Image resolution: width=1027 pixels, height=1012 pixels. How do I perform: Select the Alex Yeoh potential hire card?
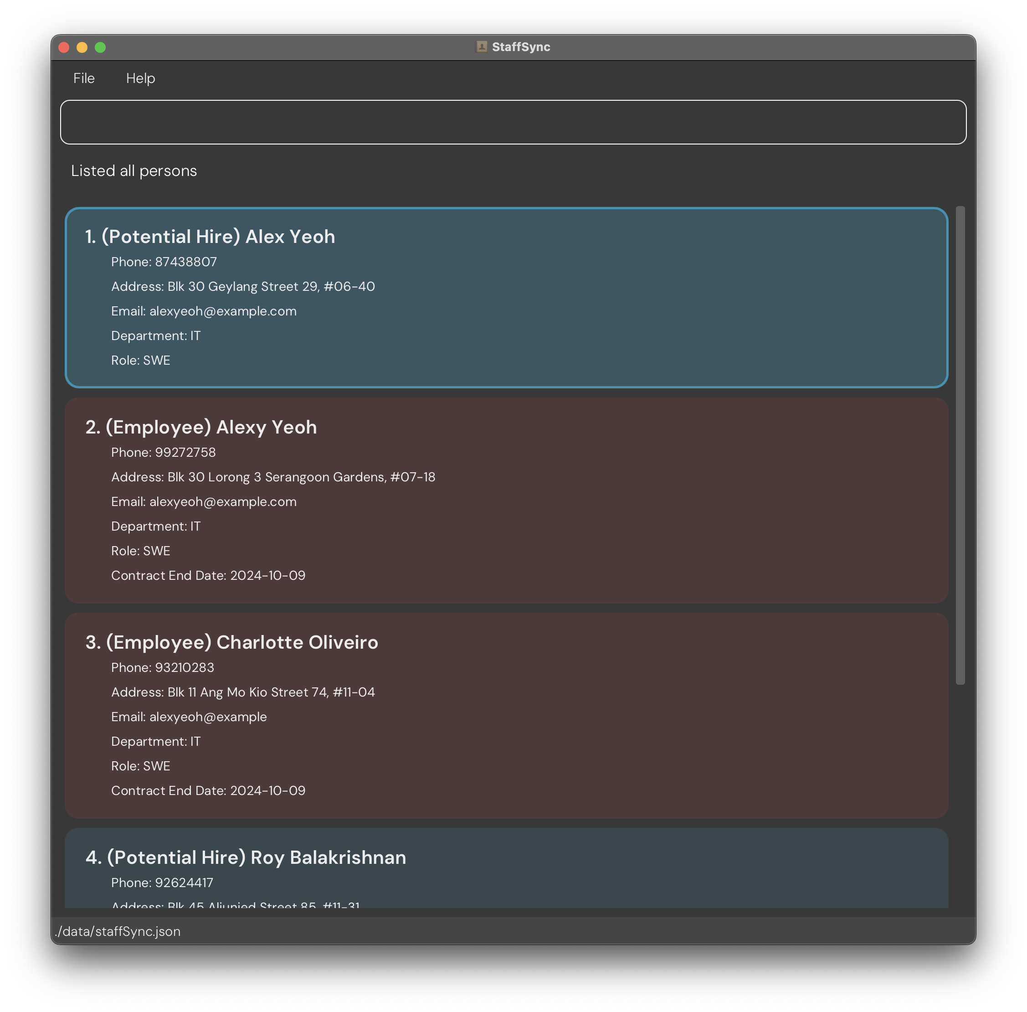point(506,298)
